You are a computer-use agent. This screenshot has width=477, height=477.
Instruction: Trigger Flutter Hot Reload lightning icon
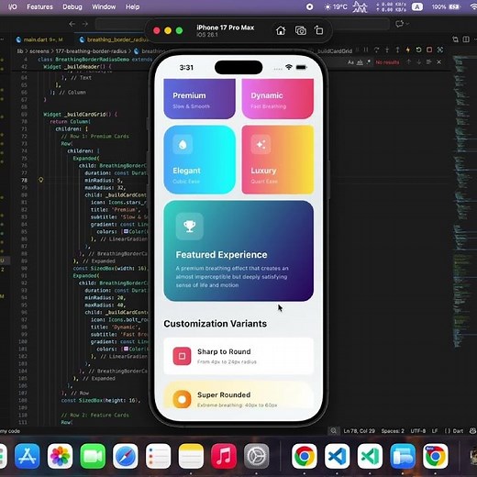[408, 50]
